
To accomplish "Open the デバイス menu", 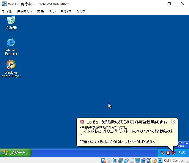I will point(66,12).
